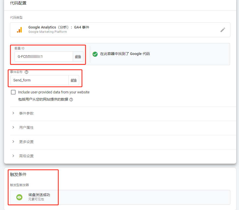Click the 代码配置 heading
The height and width of the screenshot is (210, 239).
tap(18, 3)
